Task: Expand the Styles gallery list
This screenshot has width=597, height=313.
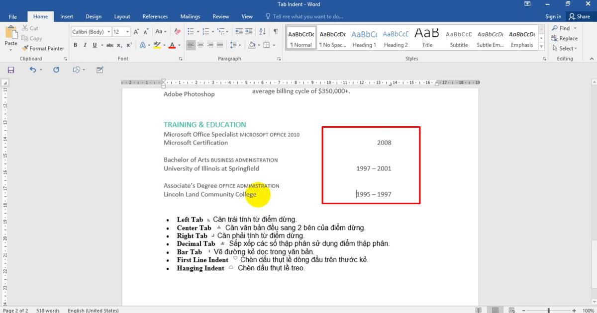Action: [x=542, y=46]
